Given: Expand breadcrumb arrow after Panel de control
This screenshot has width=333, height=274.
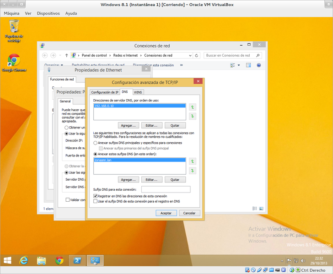Looking at the screenshot, I should tap(110, 55).
